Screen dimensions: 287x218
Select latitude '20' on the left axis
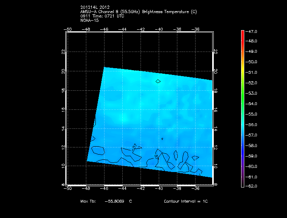pos(63,71)
